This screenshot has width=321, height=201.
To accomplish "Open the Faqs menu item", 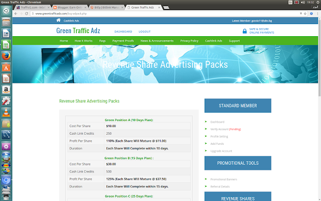I will coord(102,41).
